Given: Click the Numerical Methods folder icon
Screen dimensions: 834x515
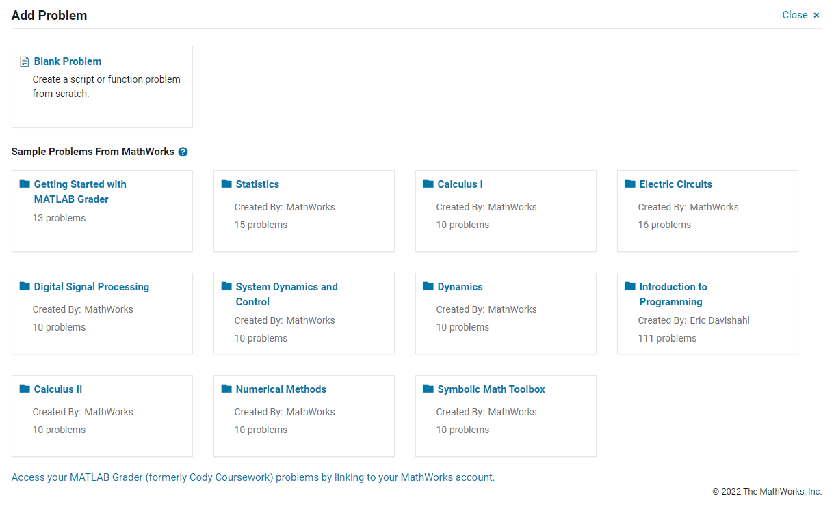Looking at the screenshot, I should [x=226, y=389].
